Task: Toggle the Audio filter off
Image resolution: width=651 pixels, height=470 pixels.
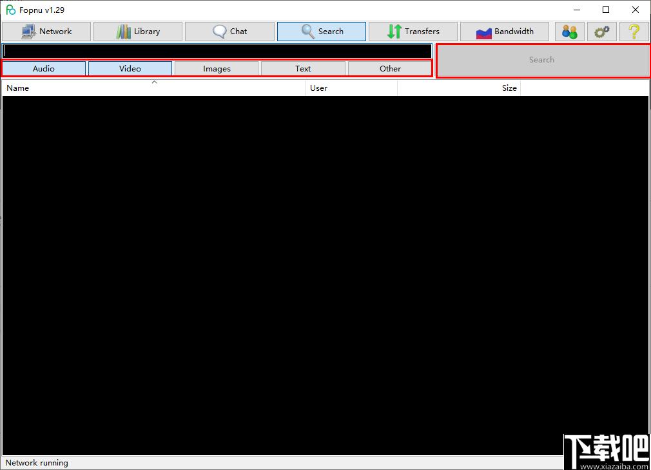Action: tap(44, 68)
